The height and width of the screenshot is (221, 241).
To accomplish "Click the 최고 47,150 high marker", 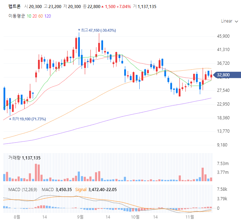I will pos(97,30).
